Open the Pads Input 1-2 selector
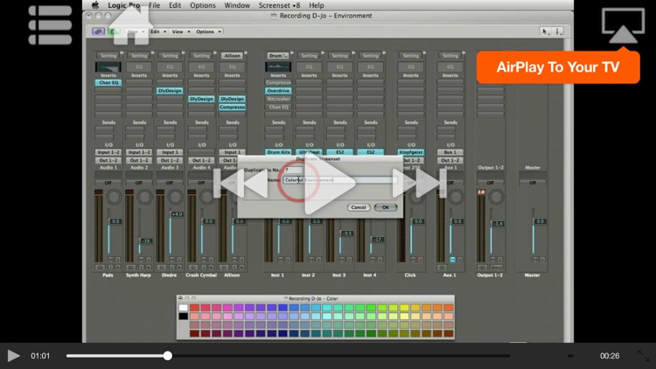 point(108,152)
